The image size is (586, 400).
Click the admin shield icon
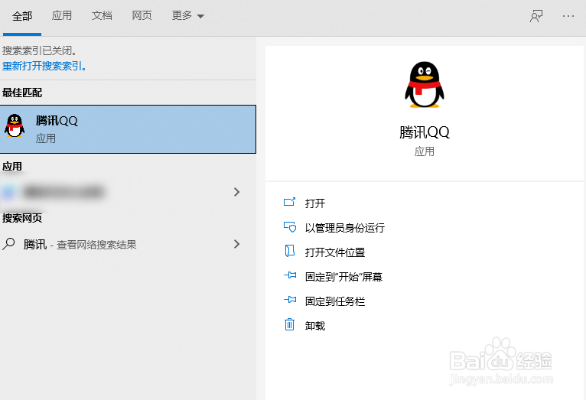point(290,226)
